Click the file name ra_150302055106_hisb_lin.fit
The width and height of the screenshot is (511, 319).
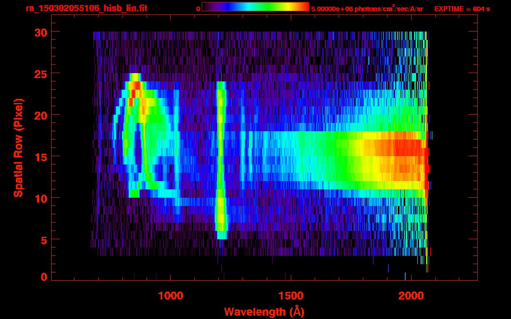86,8
